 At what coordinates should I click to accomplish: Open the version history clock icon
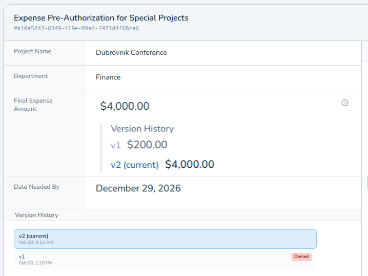[345, 103]
